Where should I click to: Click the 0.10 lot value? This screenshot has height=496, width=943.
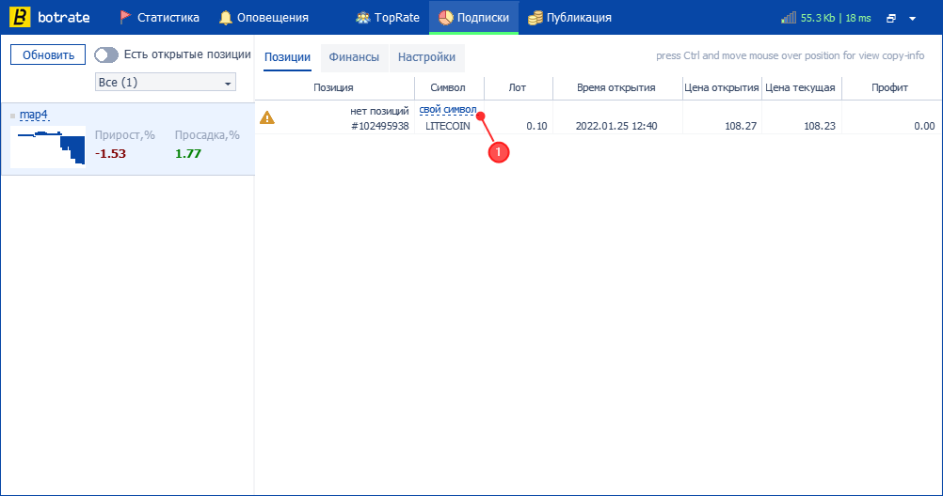536,126
